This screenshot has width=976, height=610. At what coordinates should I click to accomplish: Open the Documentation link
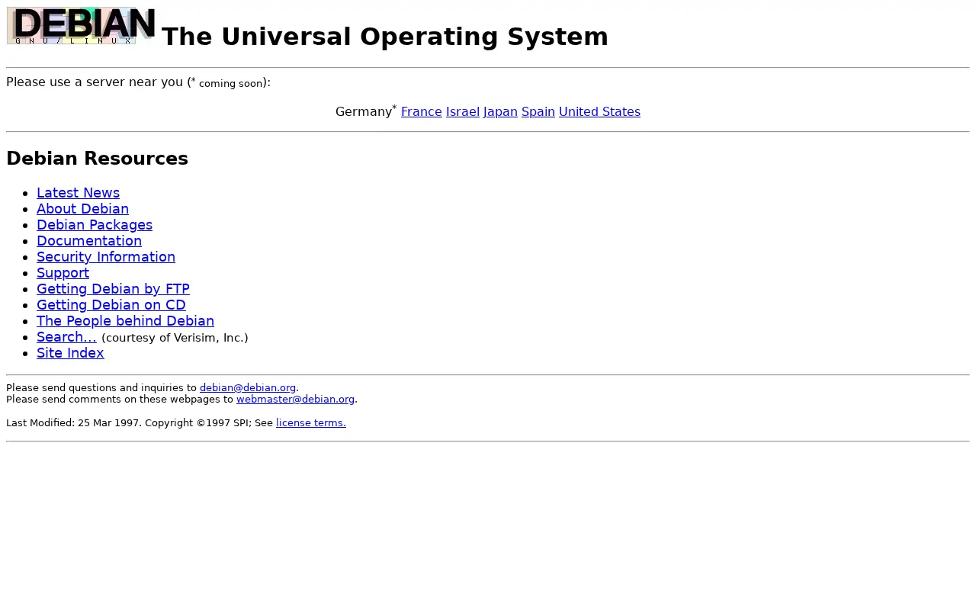point(89,242)
